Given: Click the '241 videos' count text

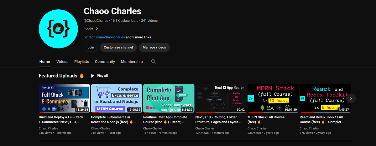Looking at the screenshot, I should point(149,21).
